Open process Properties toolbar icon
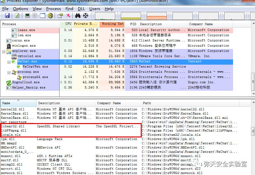The image size is (255, 175). (60, 16)
